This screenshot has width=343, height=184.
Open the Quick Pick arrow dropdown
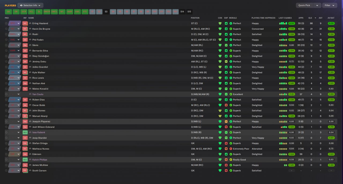[317, 5]
